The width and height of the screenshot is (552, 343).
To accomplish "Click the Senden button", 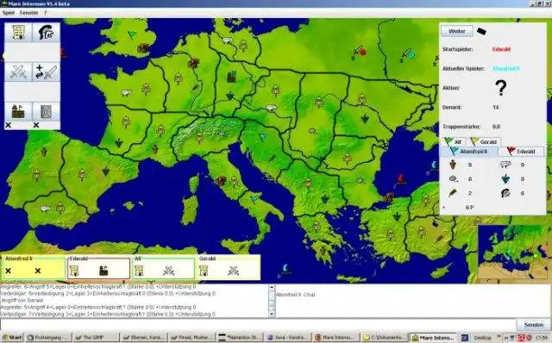I will point(534,325).
